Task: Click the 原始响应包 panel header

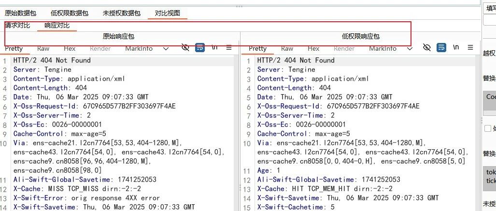Action: coord(119,36)
